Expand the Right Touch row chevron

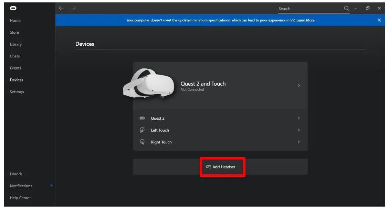coord(298,142)
